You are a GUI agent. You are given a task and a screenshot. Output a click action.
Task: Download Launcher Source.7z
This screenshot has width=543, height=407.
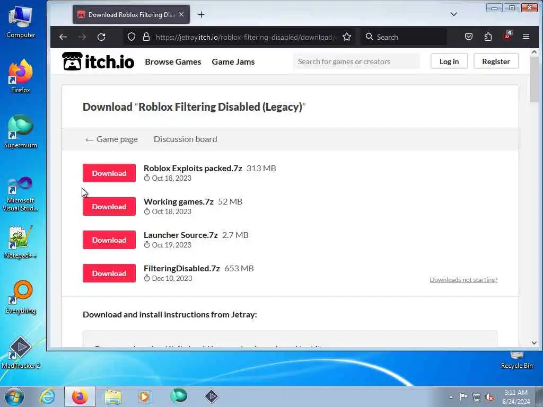(x=109, y=240)
